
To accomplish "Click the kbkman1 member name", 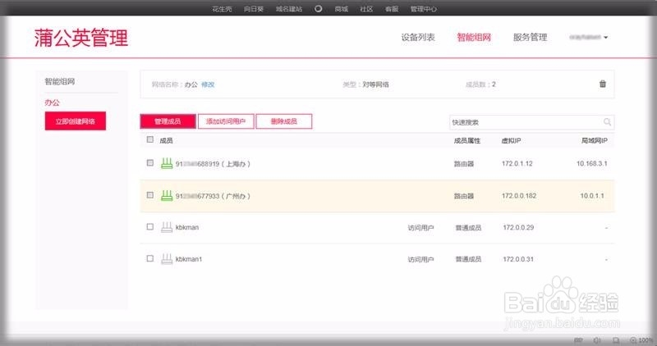I will click(x=189, y=259).
